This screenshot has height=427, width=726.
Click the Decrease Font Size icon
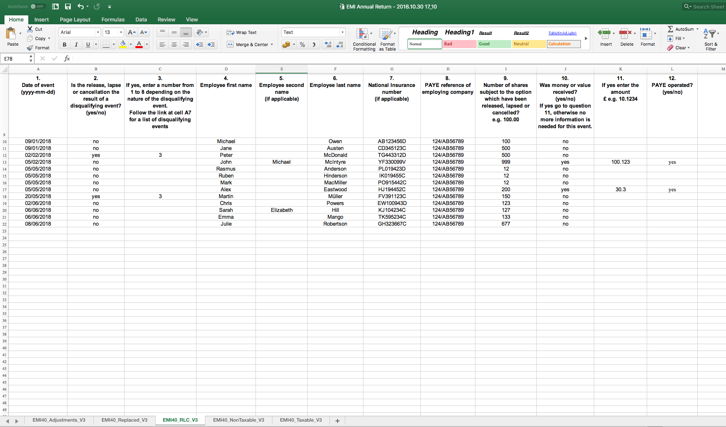click(x=144, y=32)
